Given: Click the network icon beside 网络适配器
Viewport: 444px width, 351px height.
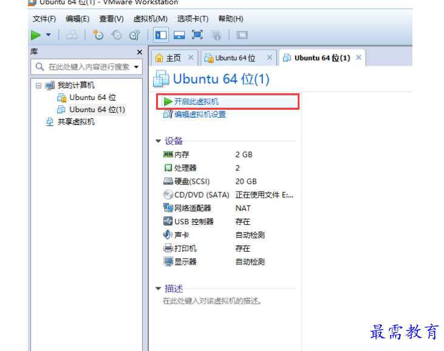Looking at the screenshot, I should tap(168, 208).
